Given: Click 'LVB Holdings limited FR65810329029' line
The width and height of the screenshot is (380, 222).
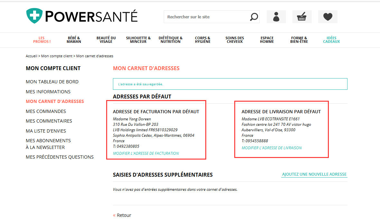Looking at the screenshot, I should [145, 130].
